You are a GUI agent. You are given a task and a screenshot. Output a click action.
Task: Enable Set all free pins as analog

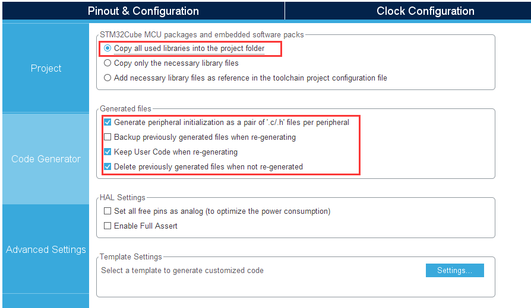point(108,211)
